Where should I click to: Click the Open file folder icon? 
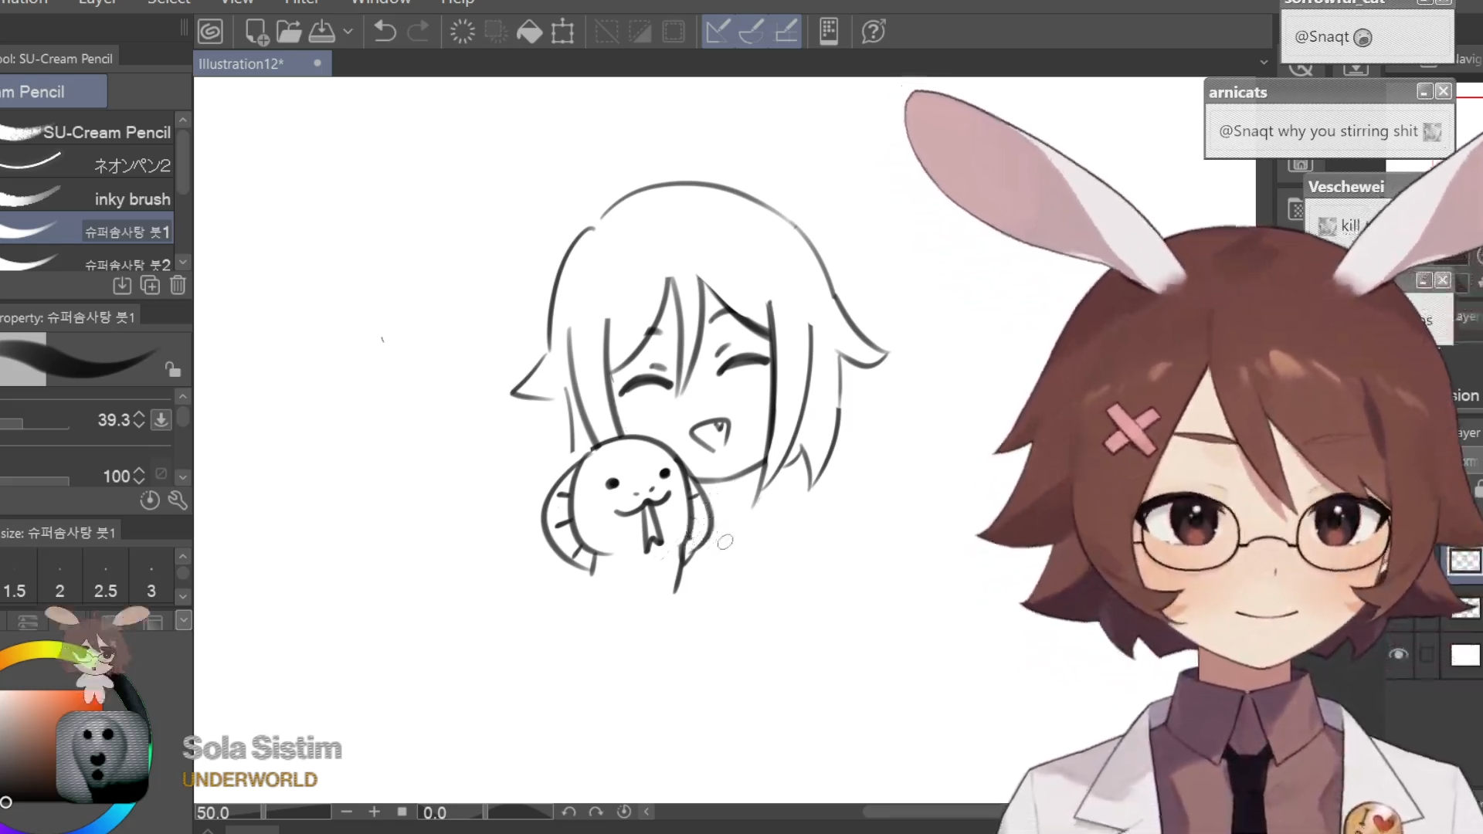coord(289,32)
